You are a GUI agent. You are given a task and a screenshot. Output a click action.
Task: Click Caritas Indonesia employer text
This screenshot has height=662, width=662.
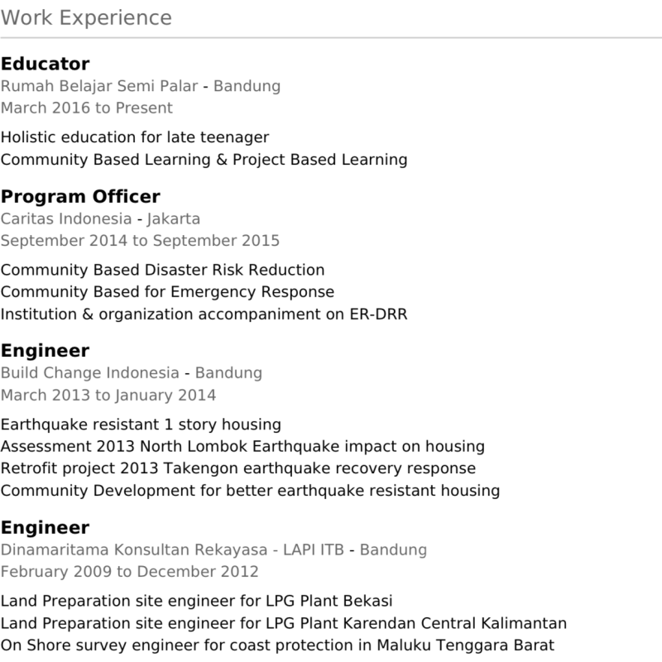tap(66, 219)
